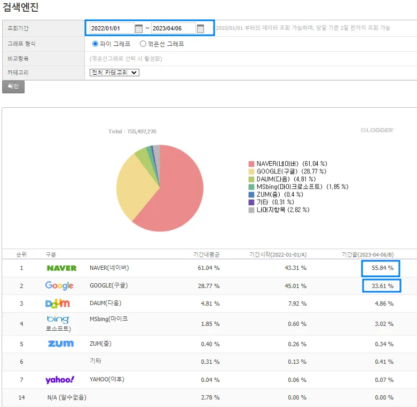Click the NAVER(네이버) name in the table
The width and height of the screenshot is (417, 407).
pyautogui.click(x=109, y=268)
